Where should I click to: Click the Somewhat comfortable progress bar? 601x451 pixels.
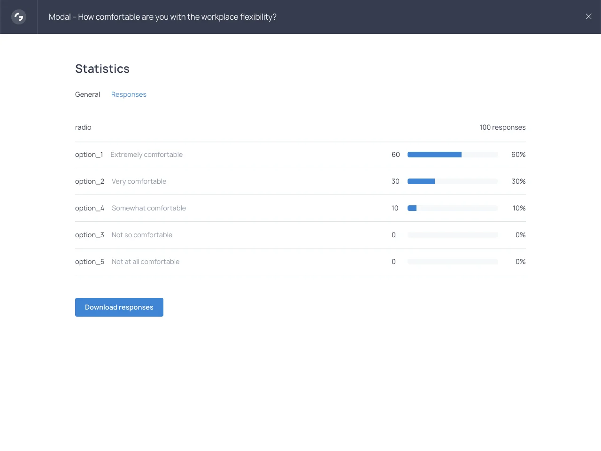[453, 208]
